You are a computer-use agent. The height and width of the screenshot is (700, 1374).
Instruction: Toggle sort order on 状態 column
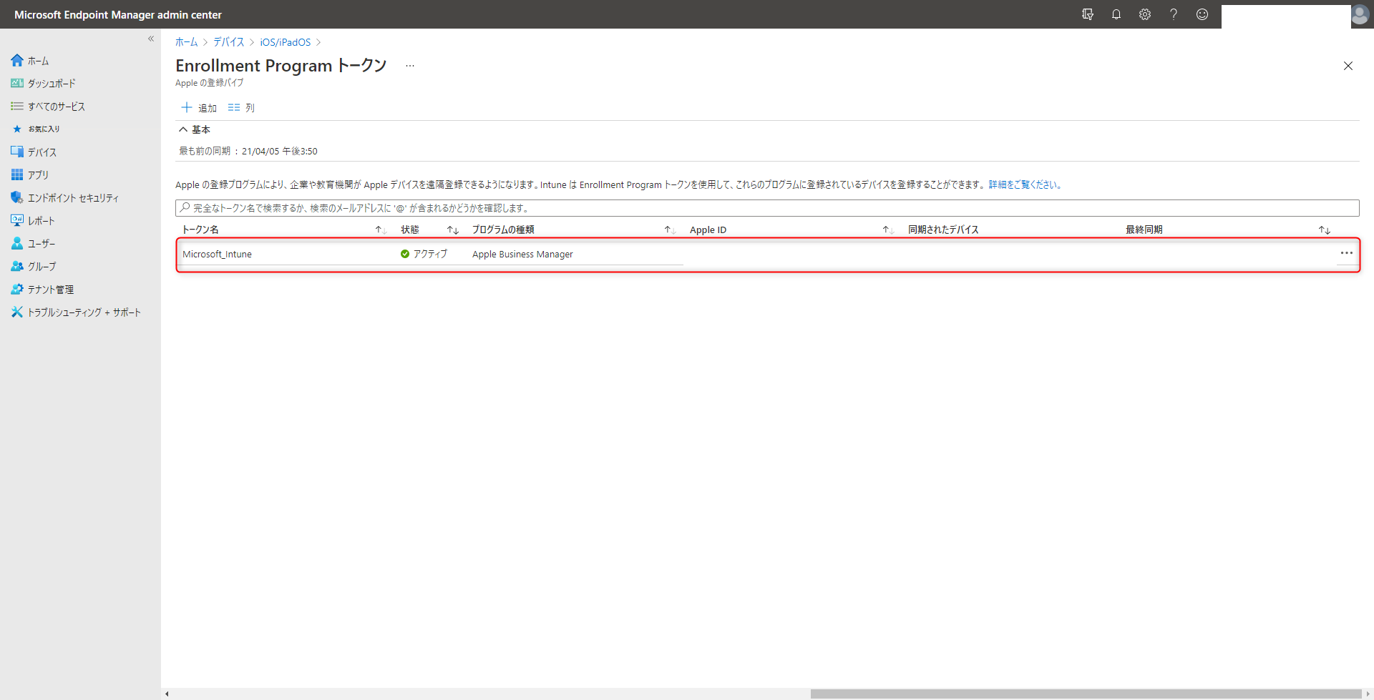pos(452,230)
